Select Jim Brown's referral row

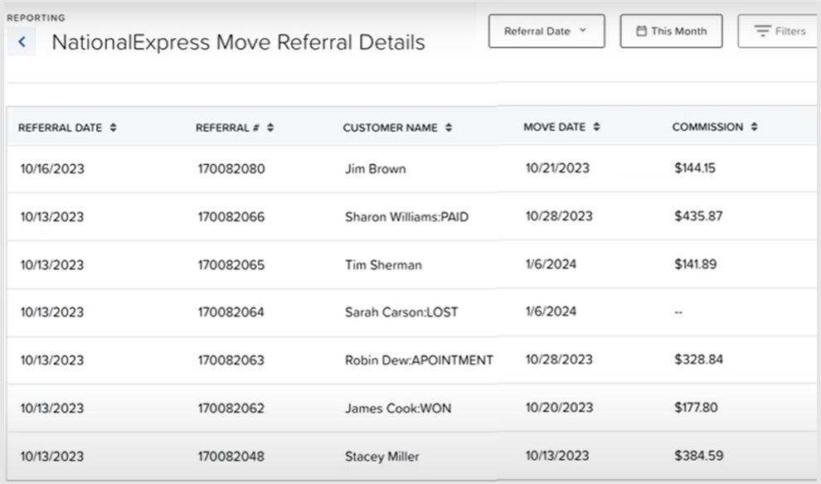[x=373, y=169]
